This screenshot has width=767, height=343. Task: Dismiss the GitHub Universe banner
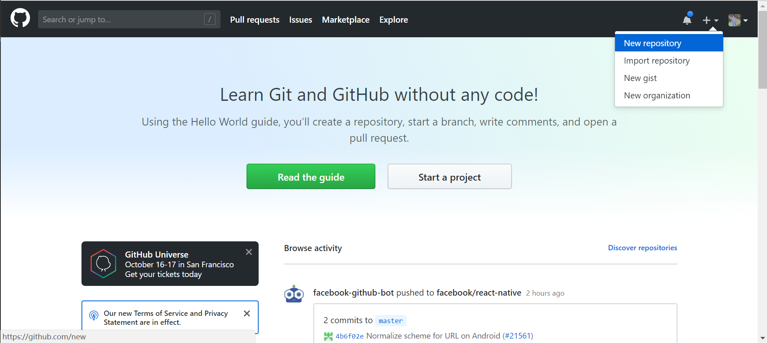click(x=249, y=252)
